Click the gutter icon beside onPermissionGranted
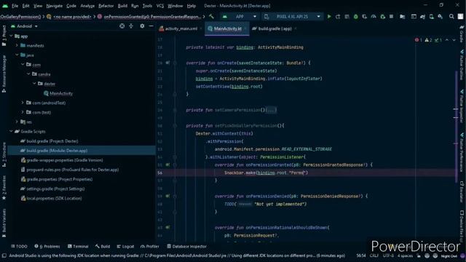The width and height of the screenshot is (466, 262). click(167, 164)
